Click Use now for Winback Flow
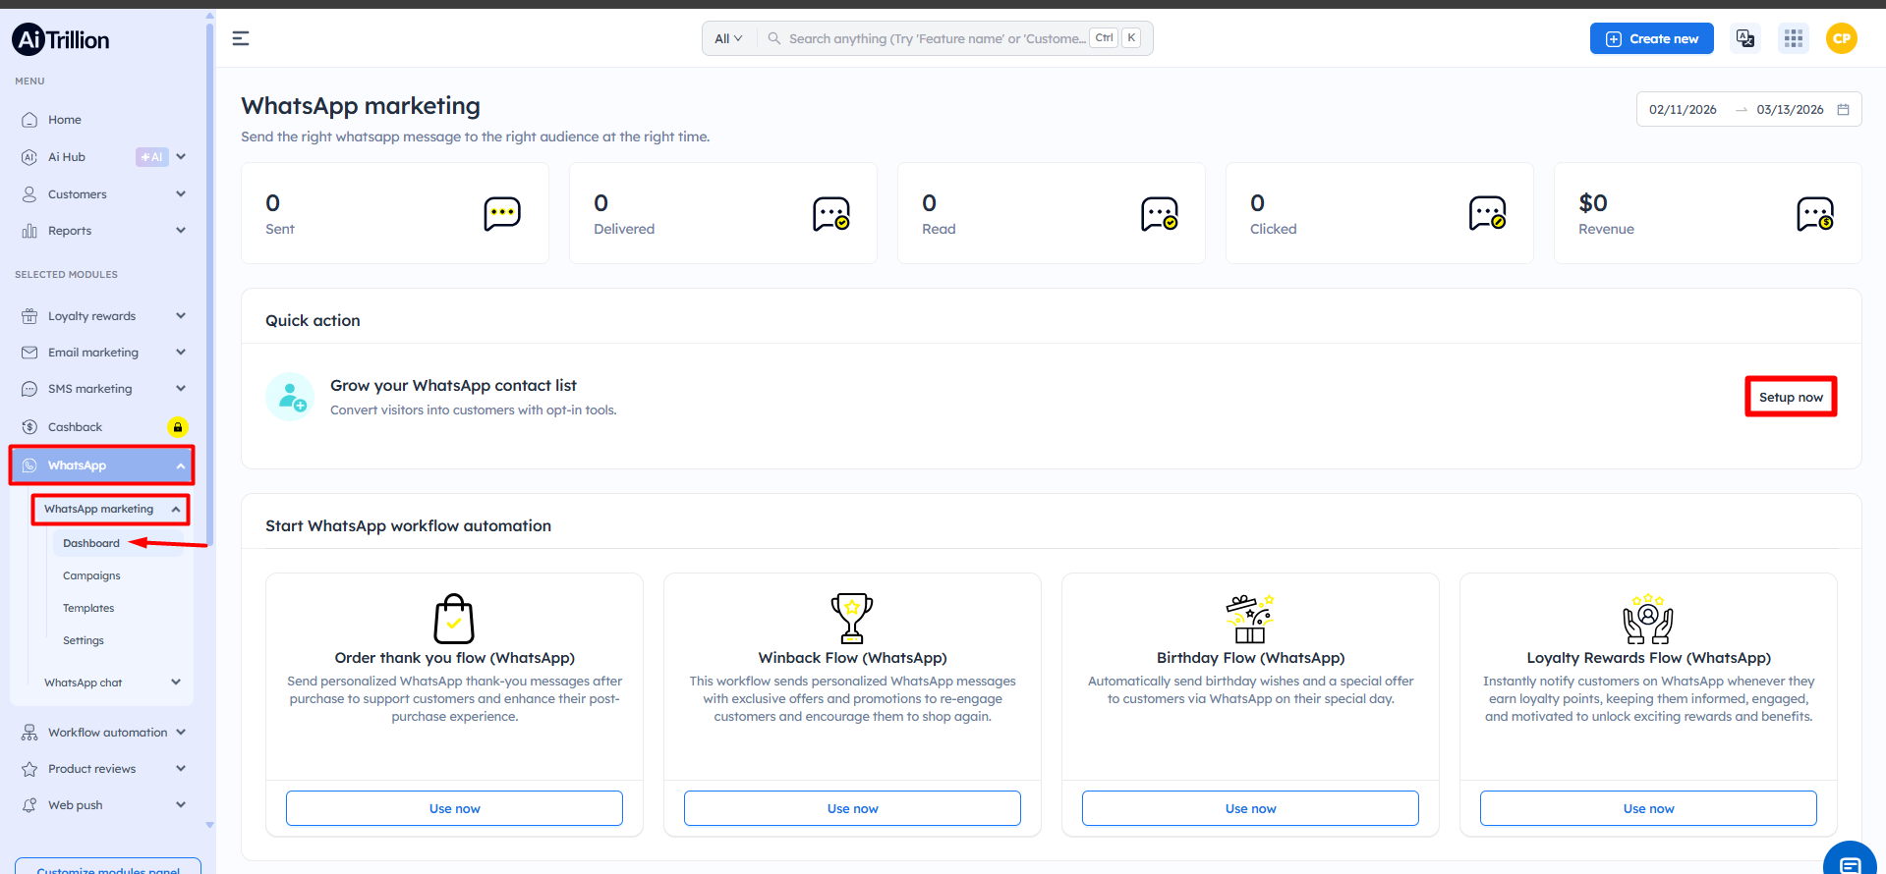Viewport: 1886px width, 874px height. point(852,808)
